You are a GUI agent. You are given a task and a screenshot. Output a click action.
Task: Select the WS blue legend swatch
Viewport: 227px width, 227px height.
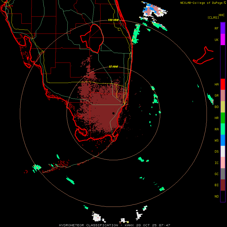point(223,140)
